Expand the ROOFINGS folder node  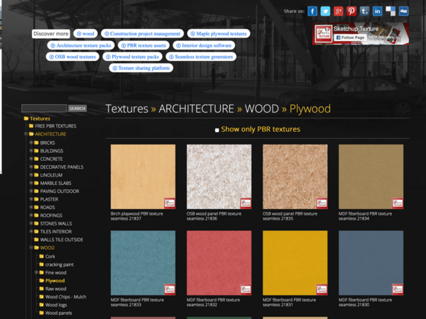coord(31,216)
